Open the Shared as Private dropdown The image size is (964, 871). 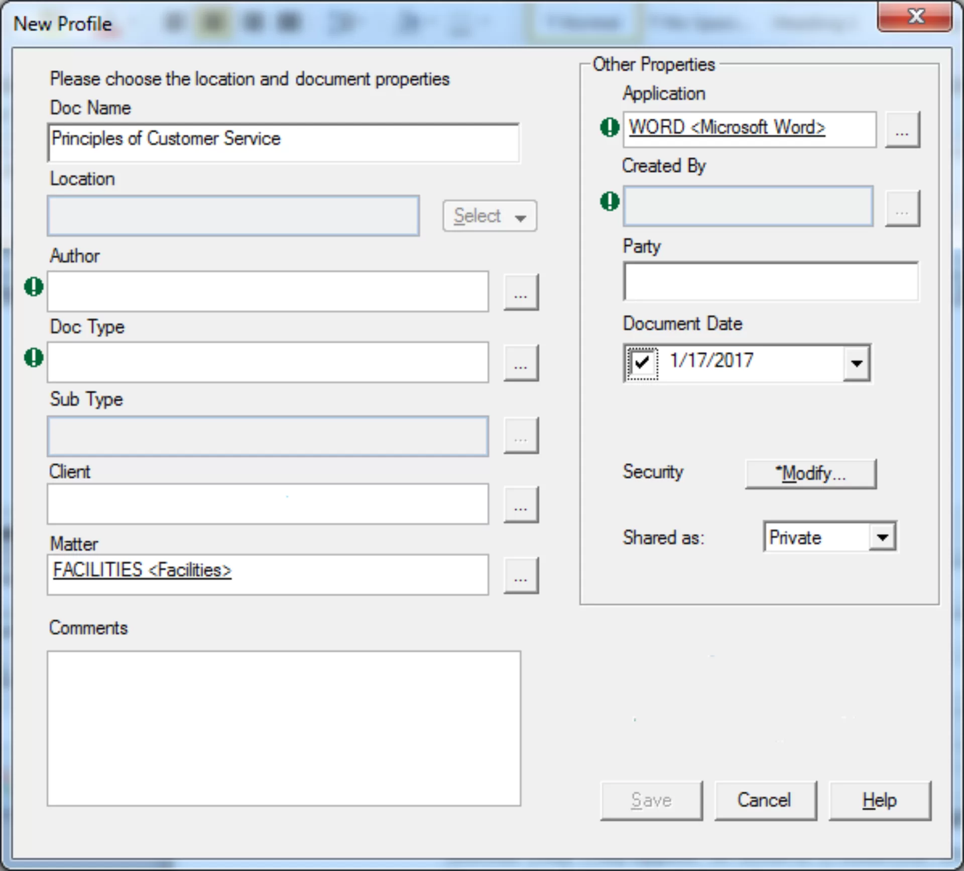830,536
